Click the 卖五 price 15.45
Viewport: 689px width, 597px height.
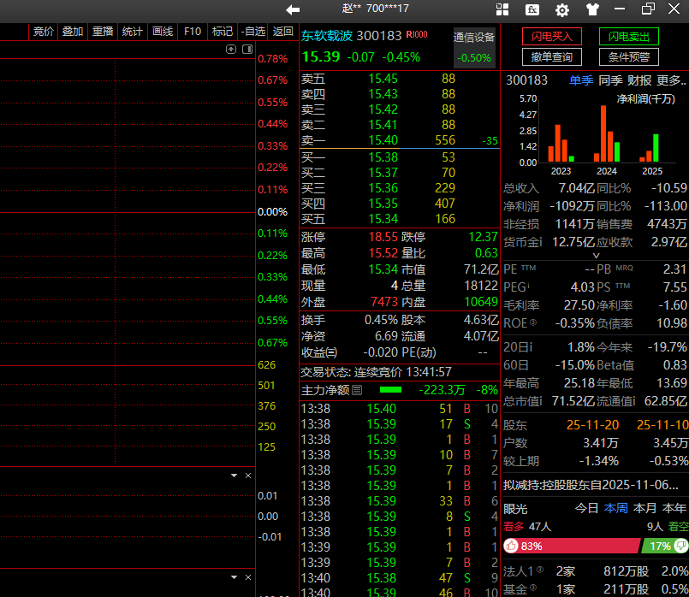[x=383, y=79]
